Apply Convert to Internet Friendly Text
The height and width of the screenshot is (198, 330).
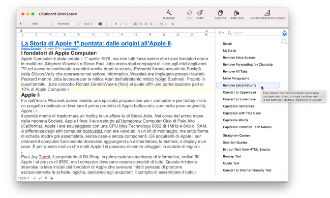(x=248, y=170)
